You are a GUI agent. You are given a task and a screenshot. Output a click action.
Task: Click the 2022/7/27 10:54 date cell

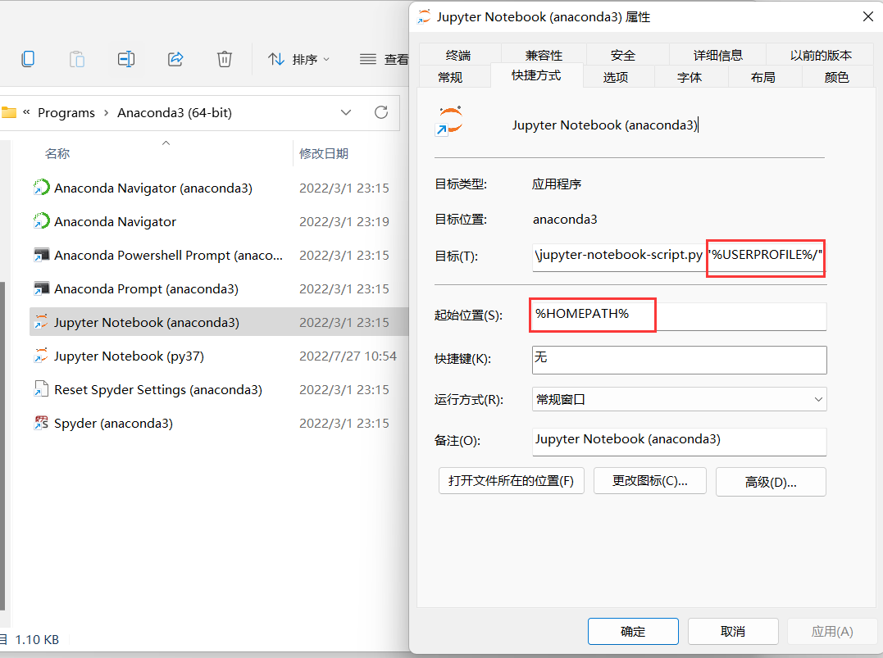[348, 356]
